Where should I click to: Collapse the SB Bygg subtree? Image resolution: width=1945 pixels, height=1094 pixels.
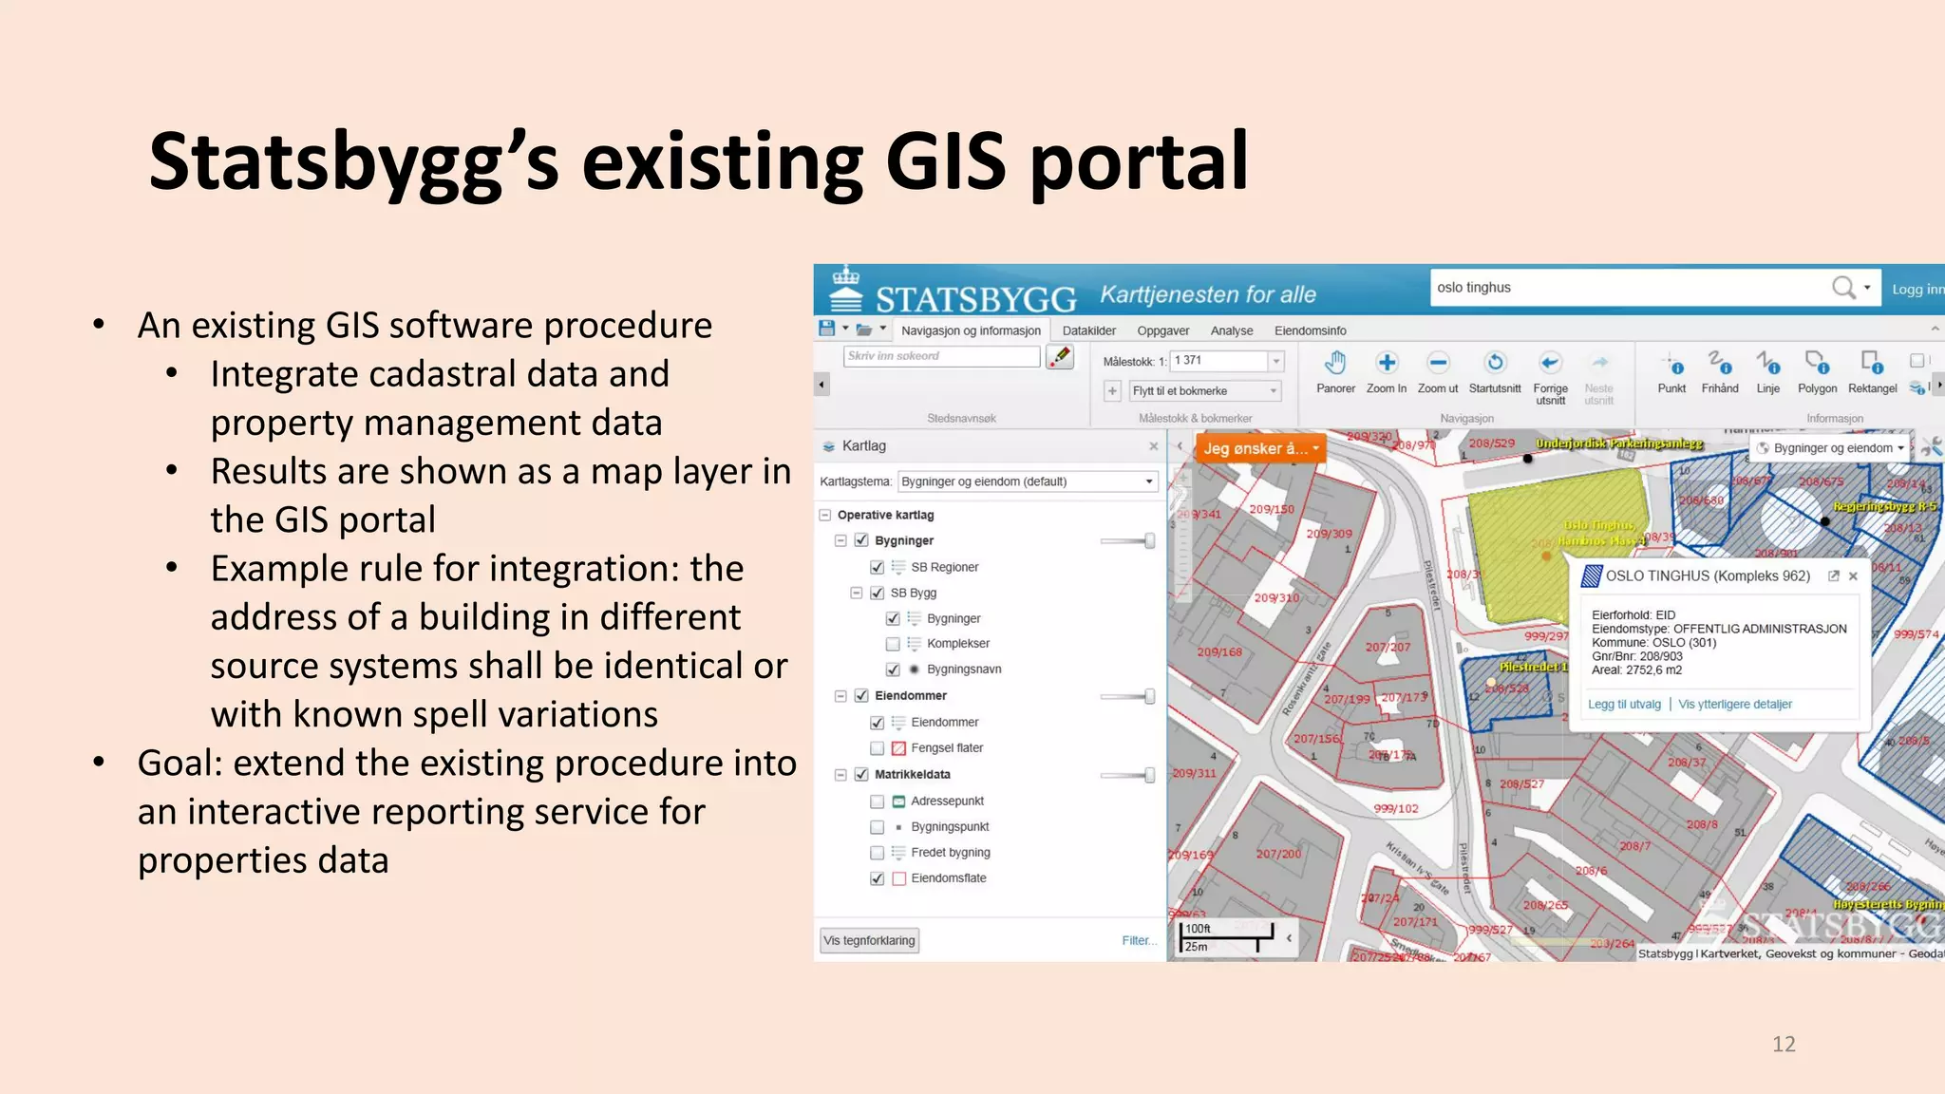point(856,593)
